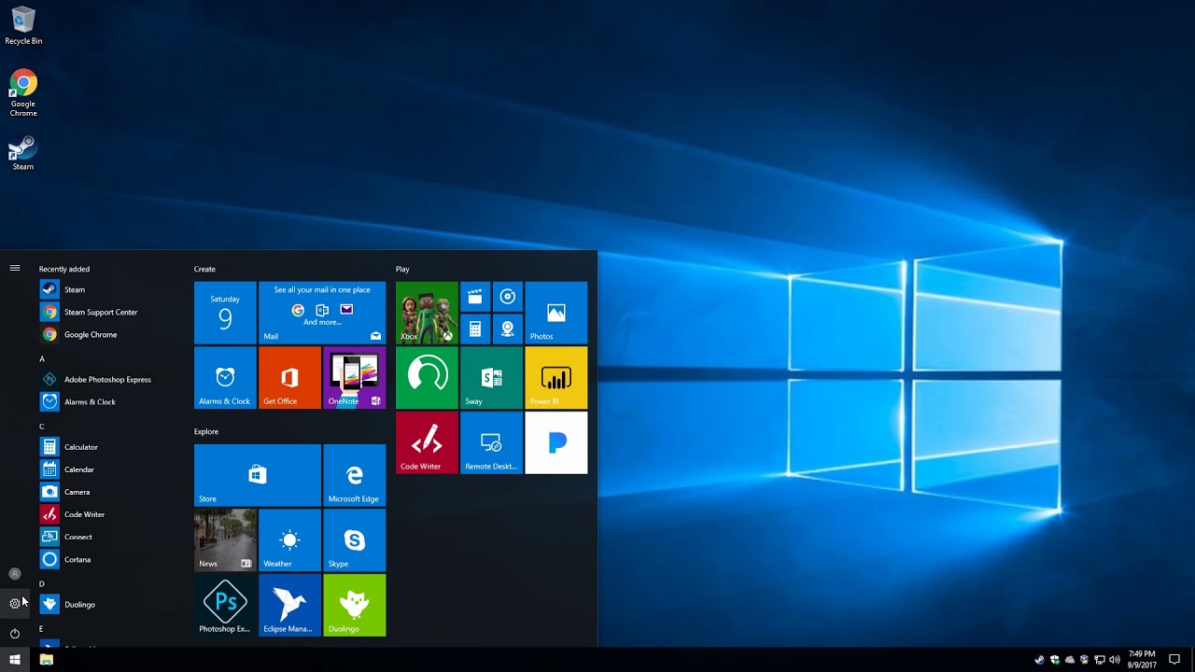Screen dimensions: 1195x672
Task: Expand the Start menu hamburger navigation
Action: pyautogui.click(x=15, y=268)
